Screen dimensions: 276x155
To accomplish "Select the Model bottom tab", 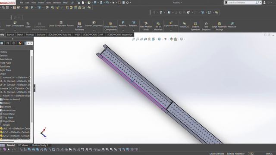I will (x=11, y=145).
